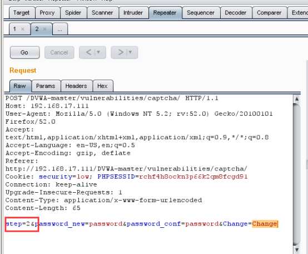Add a new Repeater tab via ellipsis
Screen dimensions: 308x254
(x=60, y=29)
